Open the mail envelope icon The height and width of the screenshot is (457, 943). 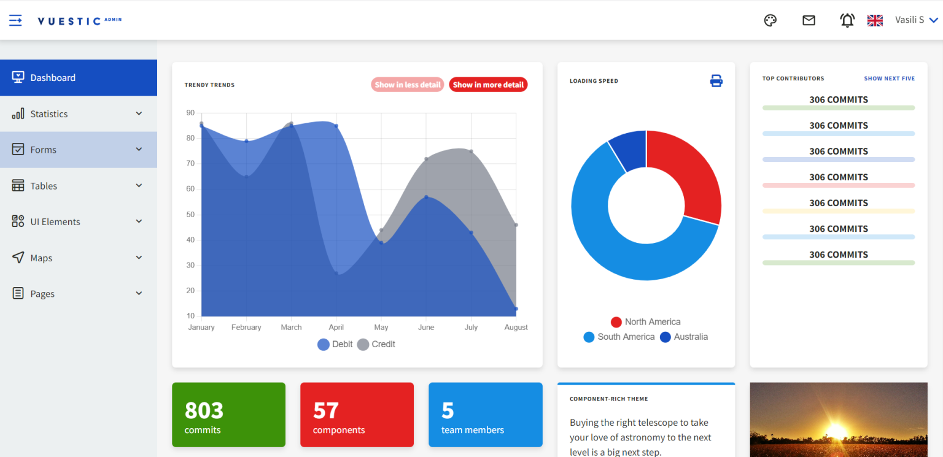tap(809, 20)
